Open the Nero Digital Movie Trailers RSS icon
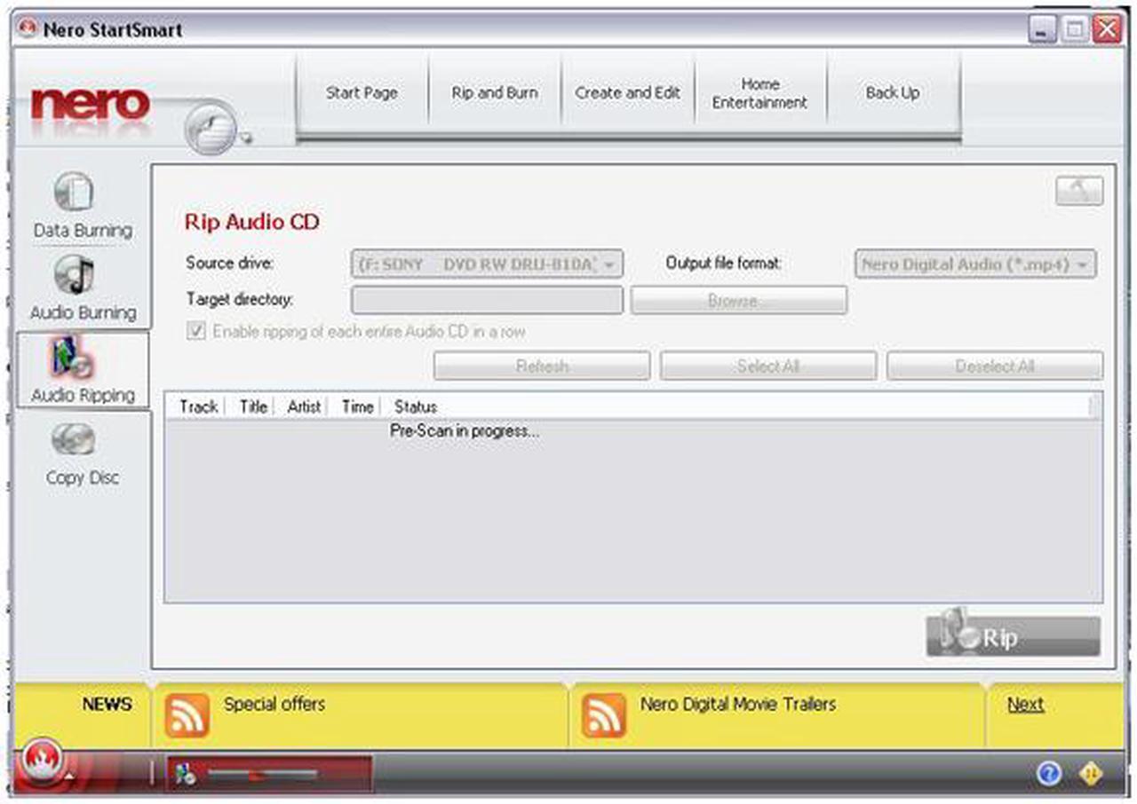The image size is (1137, 804). (604, 715)
